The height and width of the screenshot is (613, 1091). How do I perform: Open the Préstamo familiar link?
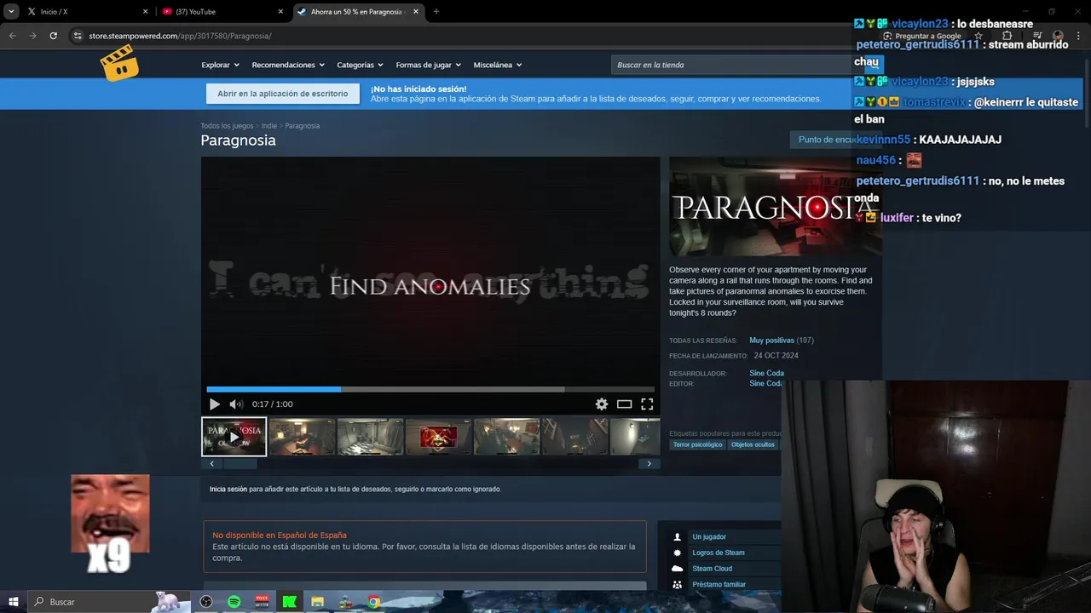(x=719, y=585)
